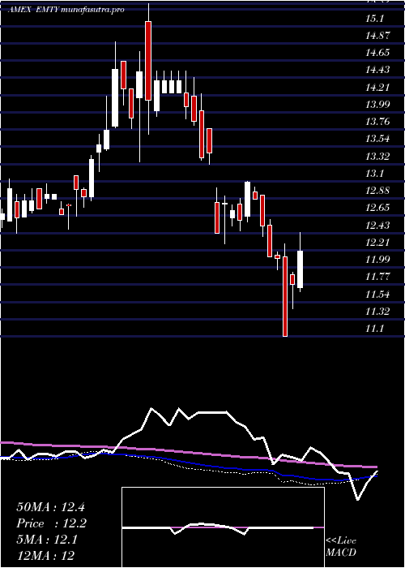
Task: Click the <<Live MACD label
Action: coord(341,547)
